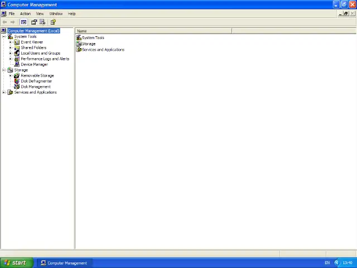This screenshot has height=268, width=357.
Task: Select Device Manager label in tree
Action: point(35,64)
